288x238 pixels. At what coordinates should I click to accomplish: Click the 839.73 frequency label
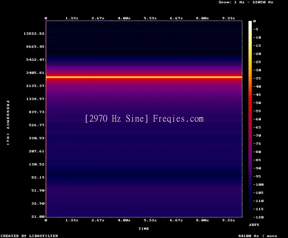(x=37, y=112)
